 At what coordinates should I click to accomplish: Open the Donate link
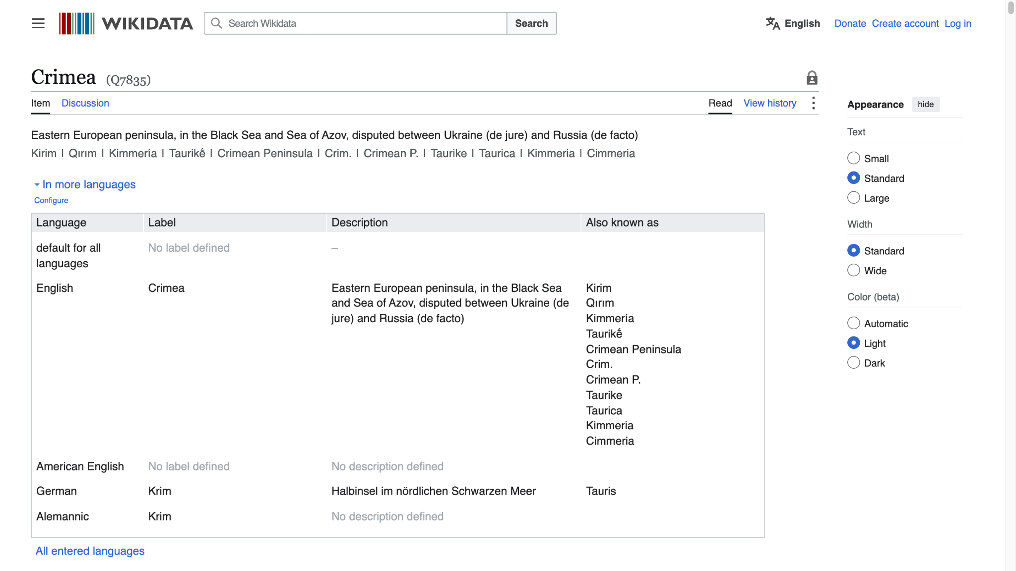pyautogui.click(x=850, y=23)
